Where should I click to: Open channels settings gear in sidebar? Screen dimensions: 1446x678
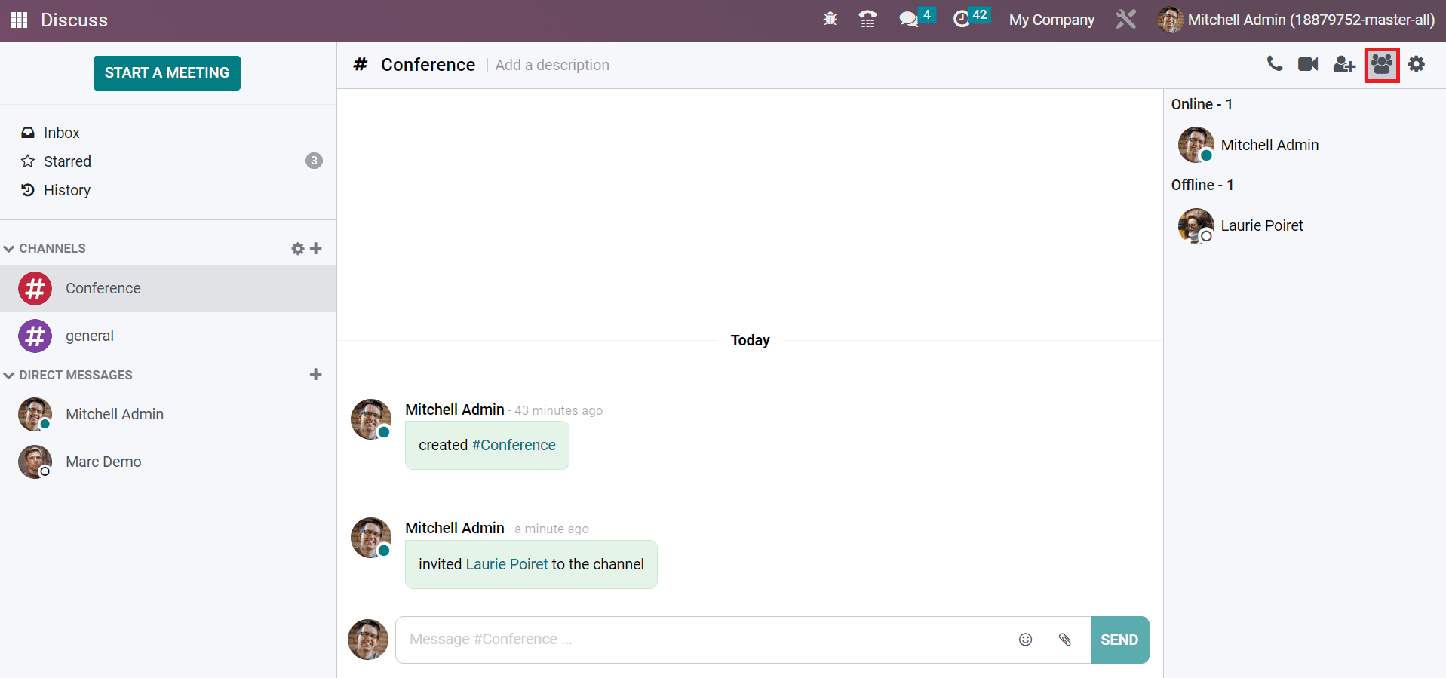point(298,249)
